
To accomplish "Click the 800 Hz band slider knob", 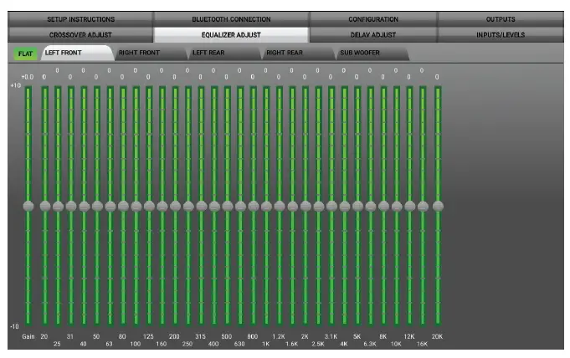I will coord(254,206).
